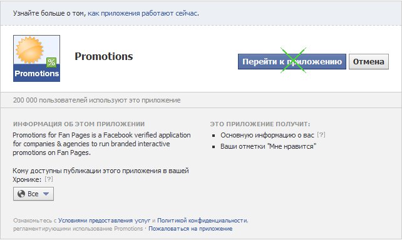The image size is (402, 240).
Task: Open Условиями предоставления услуг link
Action: [x=105, y=220]
